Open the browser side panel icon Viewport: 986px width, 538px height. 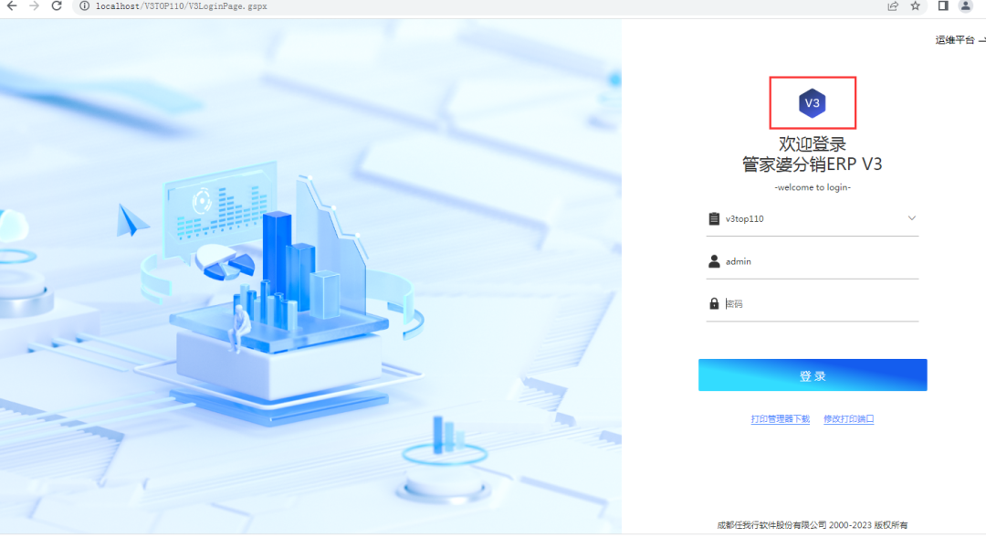coord(943,6)
